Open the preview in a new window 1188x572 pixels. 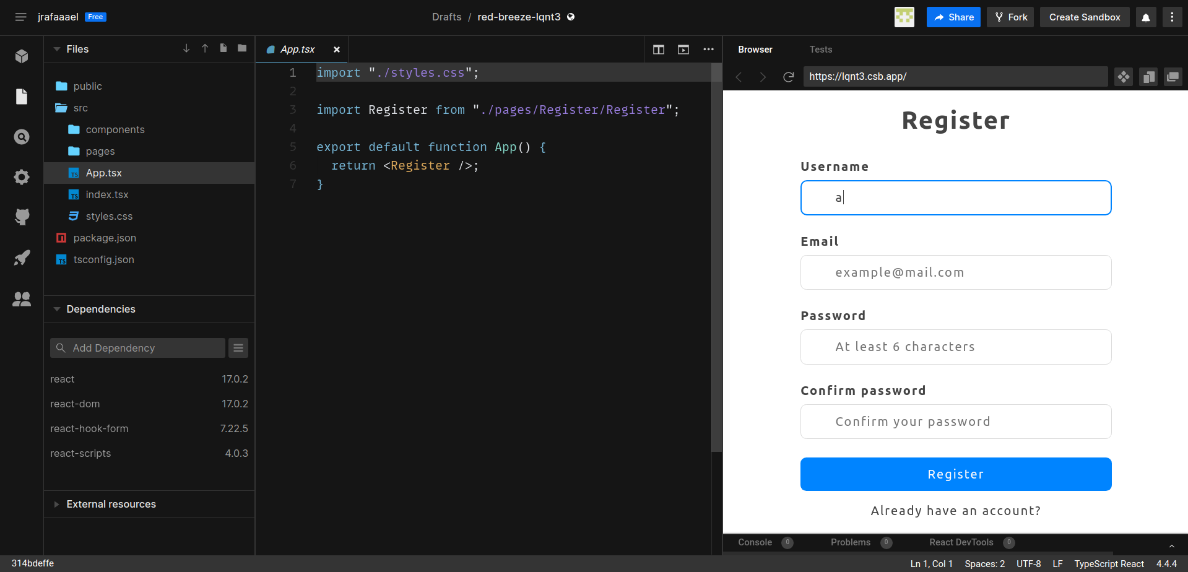click(x=1173, y=77)
